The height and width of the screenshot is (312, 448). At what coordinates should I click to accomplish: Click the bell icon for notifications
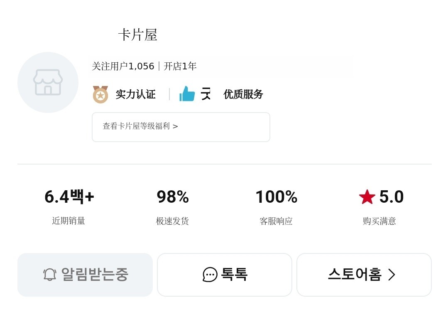click(x=50, y=275)
